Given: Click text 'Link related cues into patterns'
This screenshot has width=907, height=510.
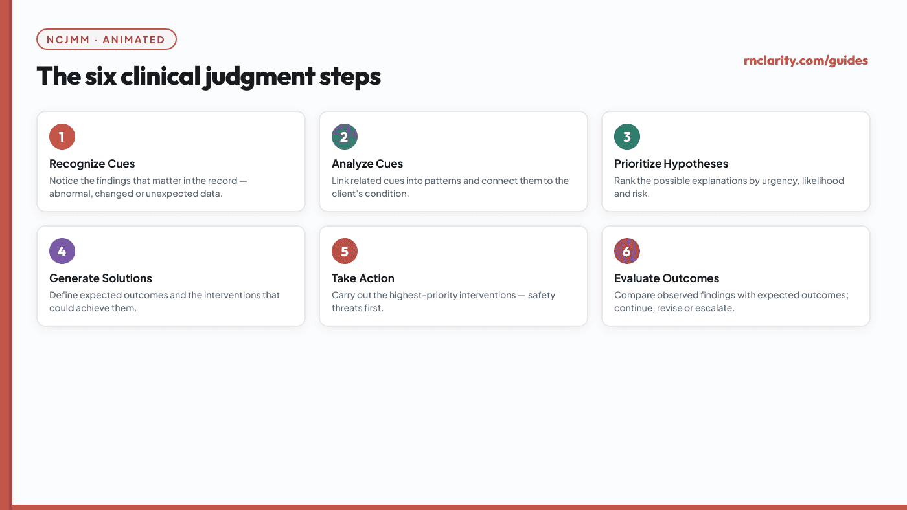Looking at the screenshot, I should (x=396, y=181).
